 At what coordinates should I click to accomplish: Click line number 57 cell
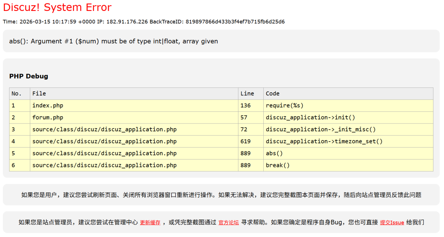coord(251,118)
